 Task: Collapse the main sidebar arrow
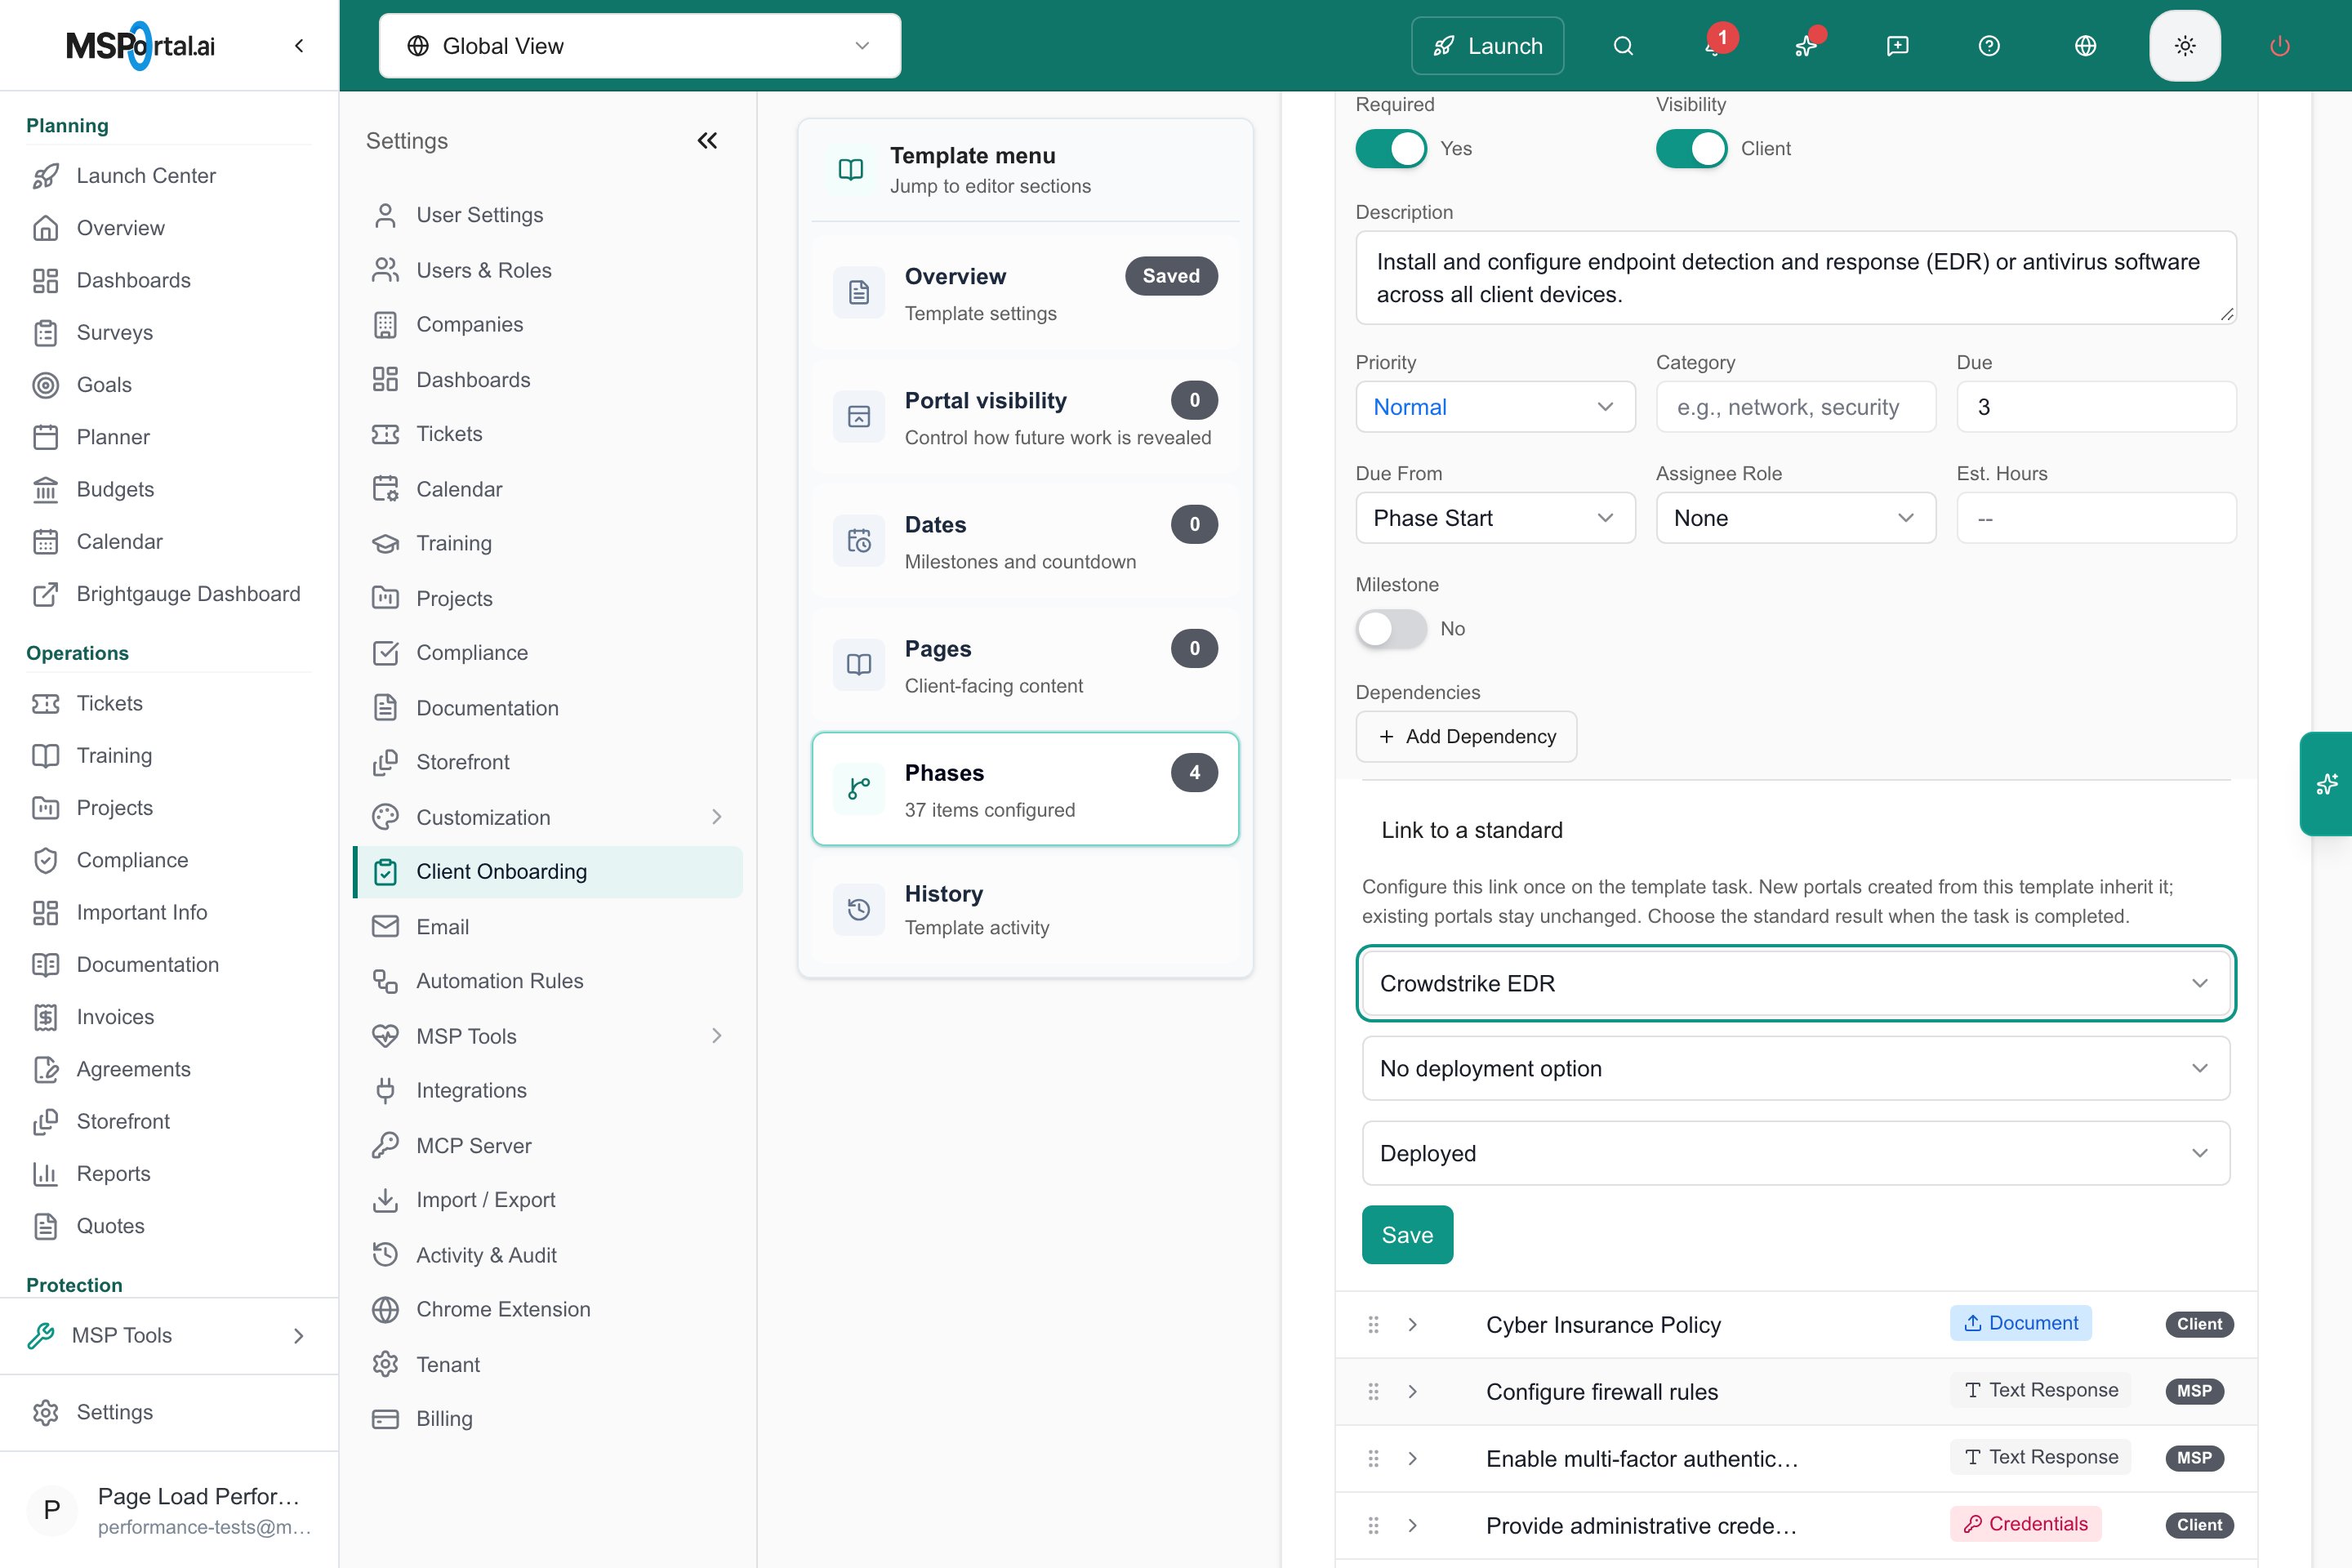pyautogui.click(x=299, y=46)
